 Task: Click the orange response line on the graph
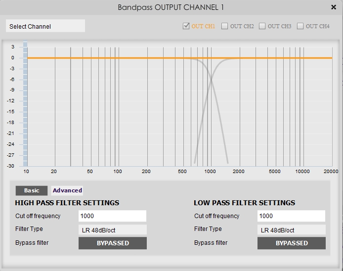click(x=109, y=58)
